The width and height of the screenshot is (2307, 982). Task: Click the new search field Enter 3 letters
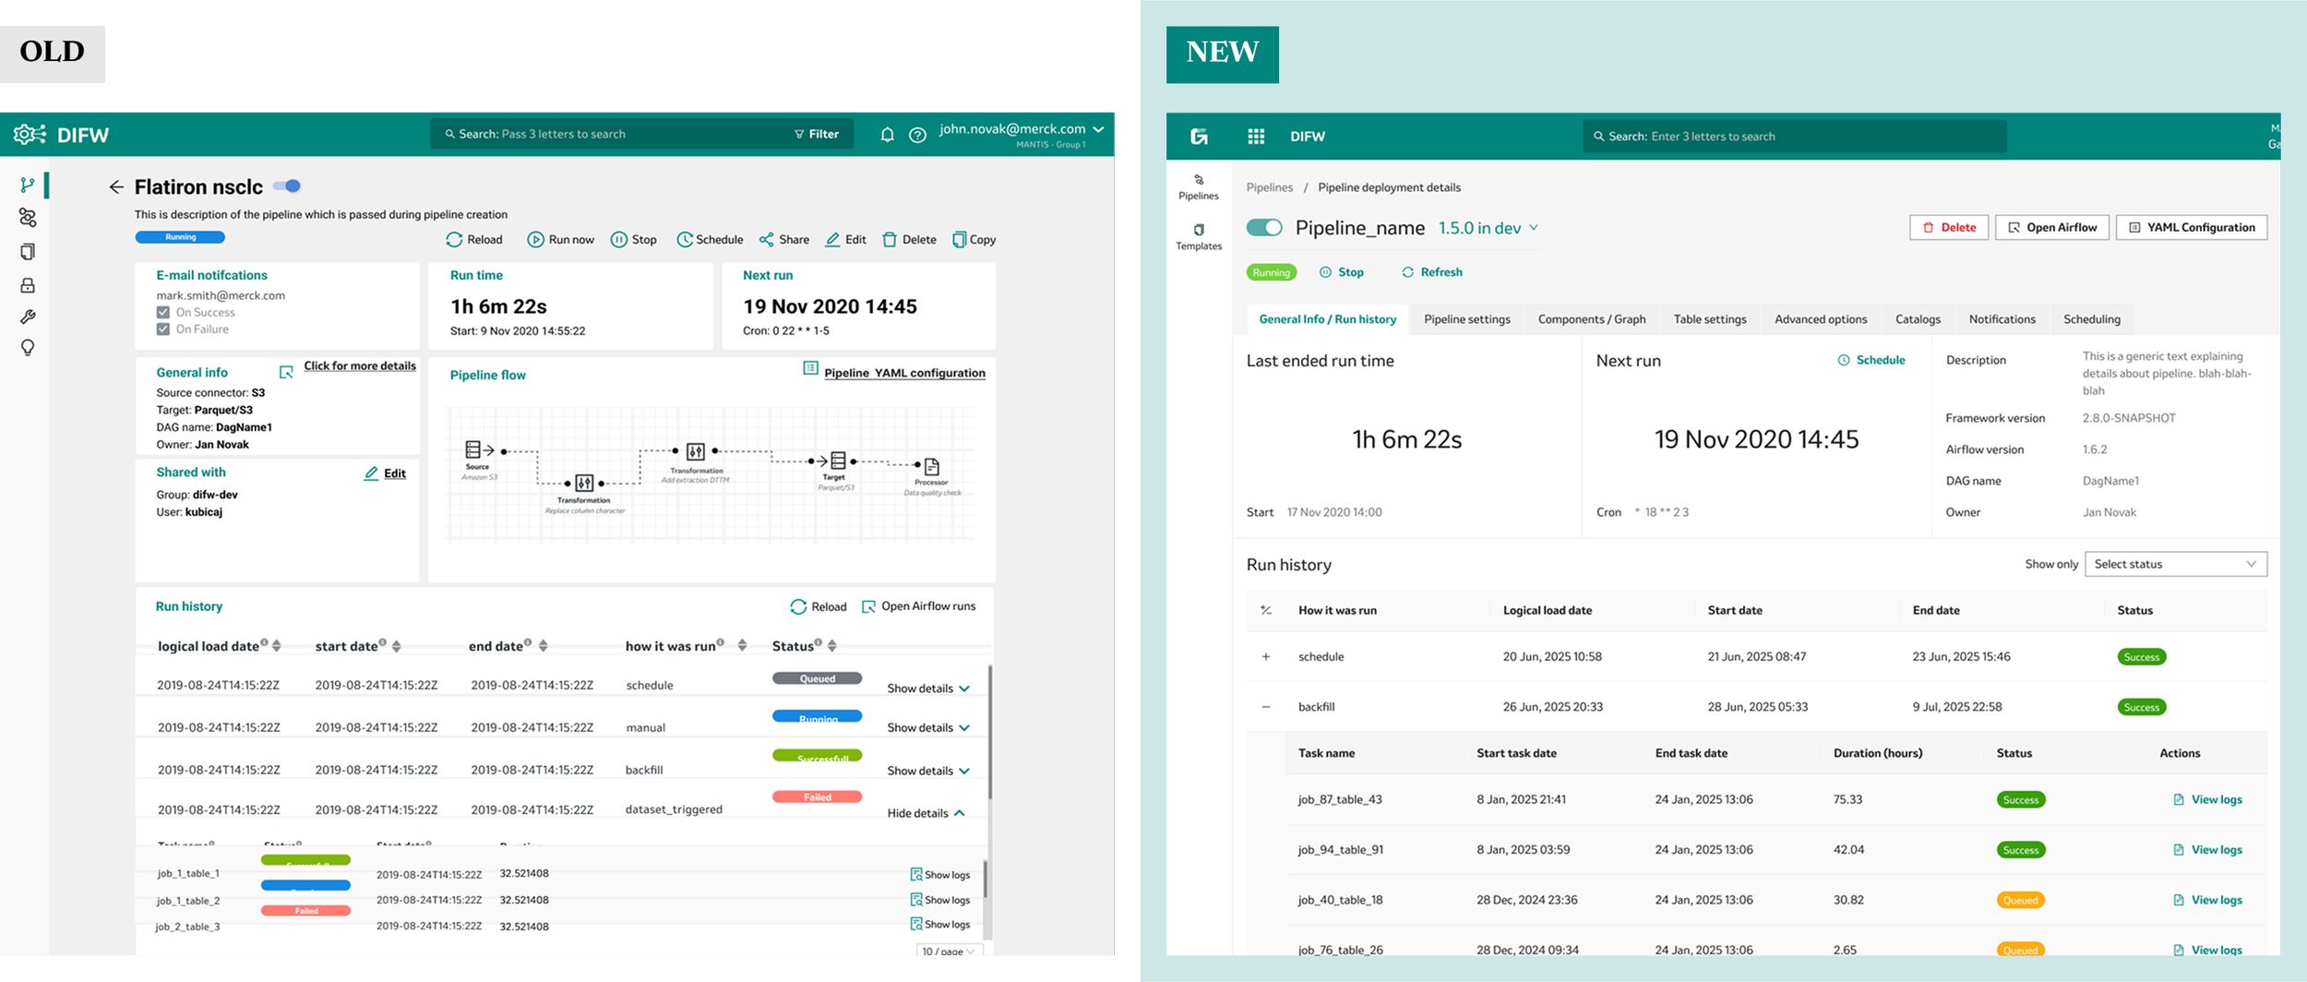tap(1794, 137)
